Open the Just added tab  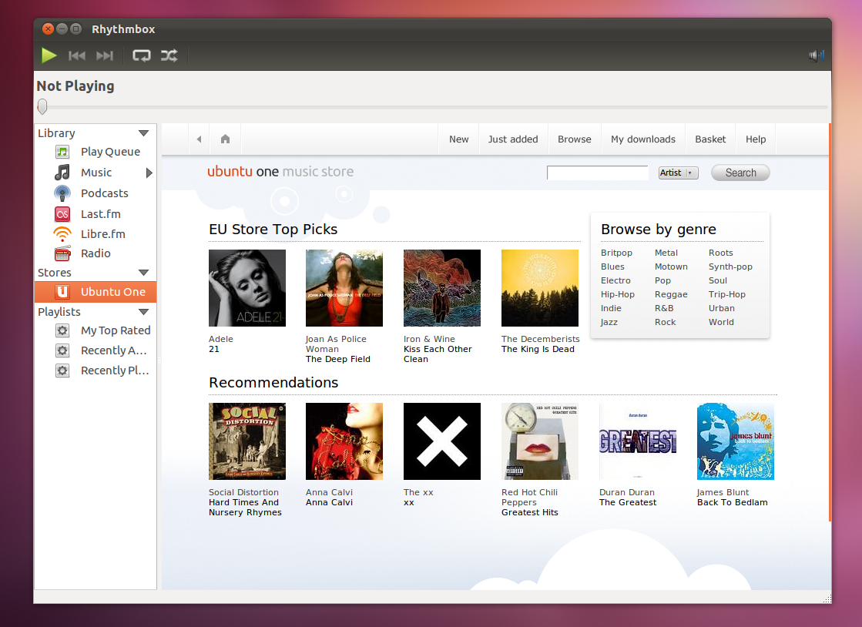(x=513, y=139)
